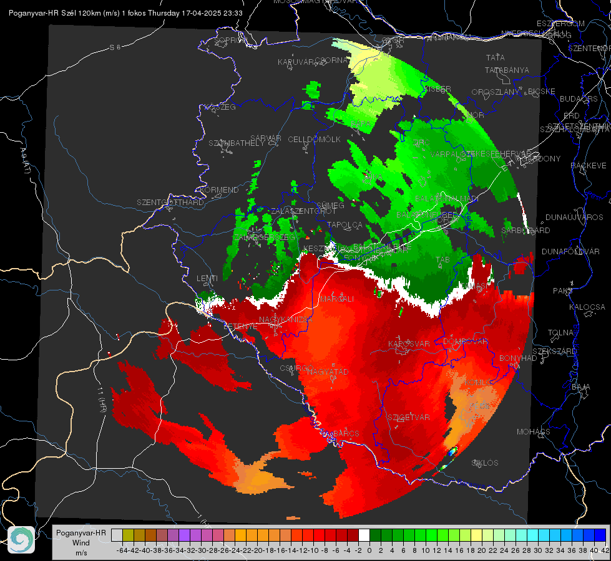Click the SZOMBATHELY city label
Image resolution: width=611 pixels, height=561 pixels.
(x=237, y=143)
